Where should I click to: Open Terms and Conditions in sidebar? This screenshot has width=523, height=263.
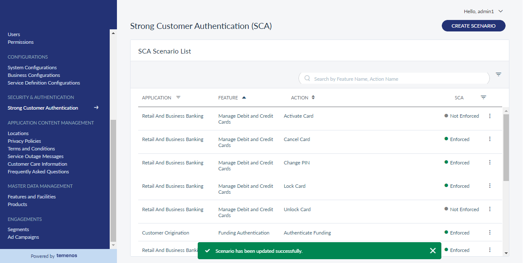tap(31, 149)
